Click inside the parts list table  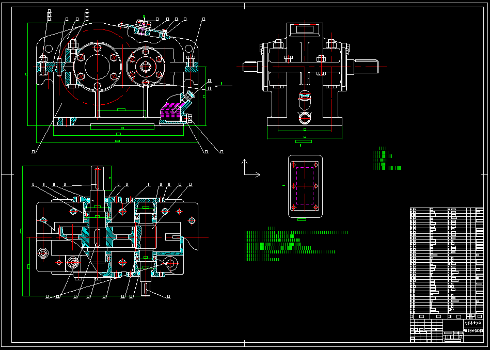(447, 263)
